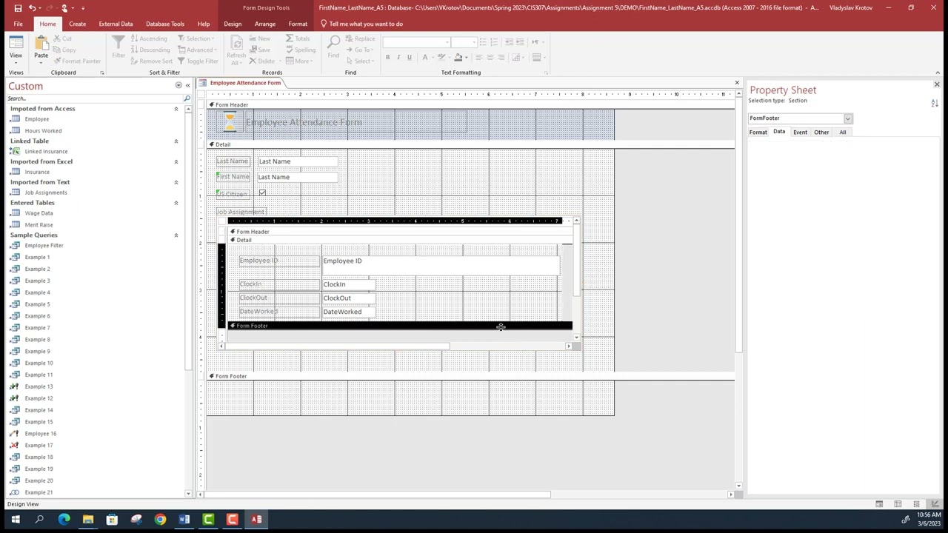Viewport: 948px width, 533px height.
Task: Click the Access icon in the taskbar
Action: pyautogui.click(x=256, y=520)
